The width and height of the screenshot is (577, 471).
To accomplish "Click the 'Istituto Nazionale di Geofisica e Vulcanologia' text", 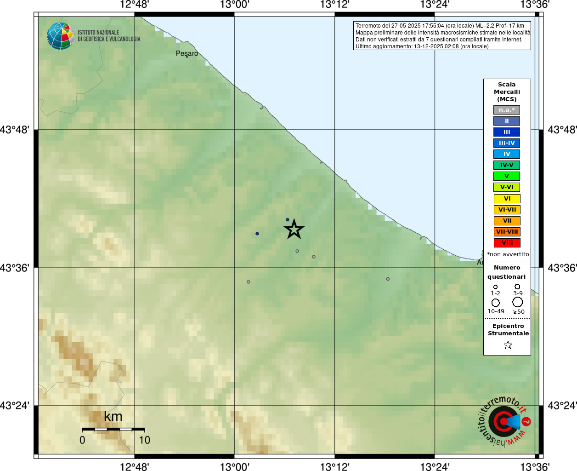I will 109,36.
